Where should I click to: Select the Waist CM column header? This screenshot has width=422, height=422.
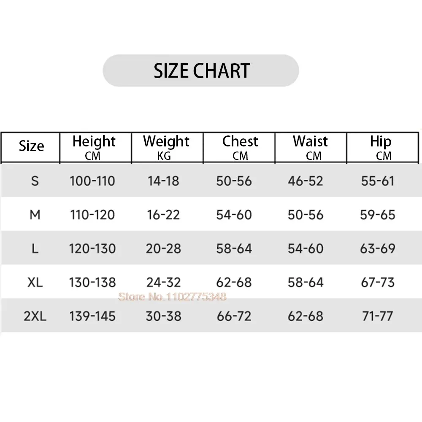[x=311, y=147]
